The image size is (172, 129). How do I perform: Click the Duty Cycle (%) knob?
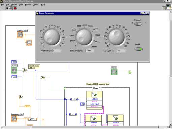[x=116, y=37]
